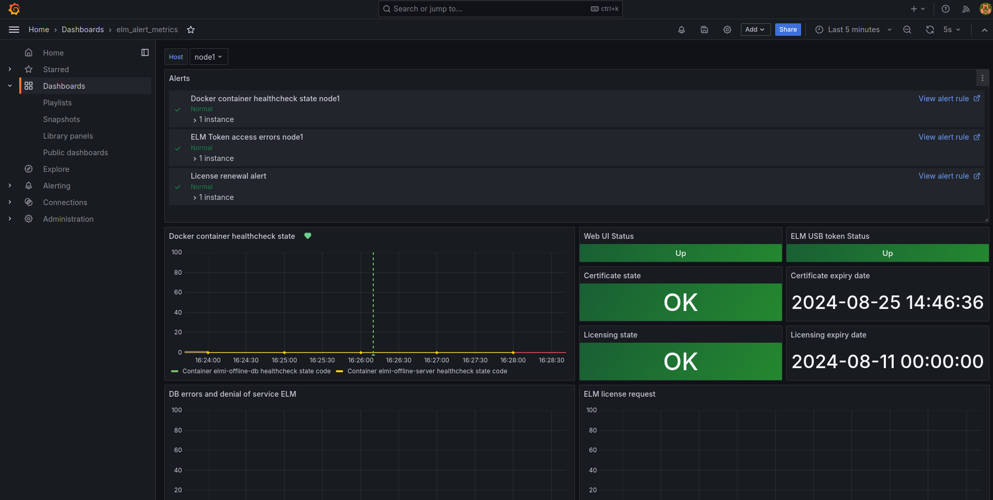Viewport: 993px width, 500px height.
Task: View alert rule for Docker container healthcheck
Action: (949, 99)
